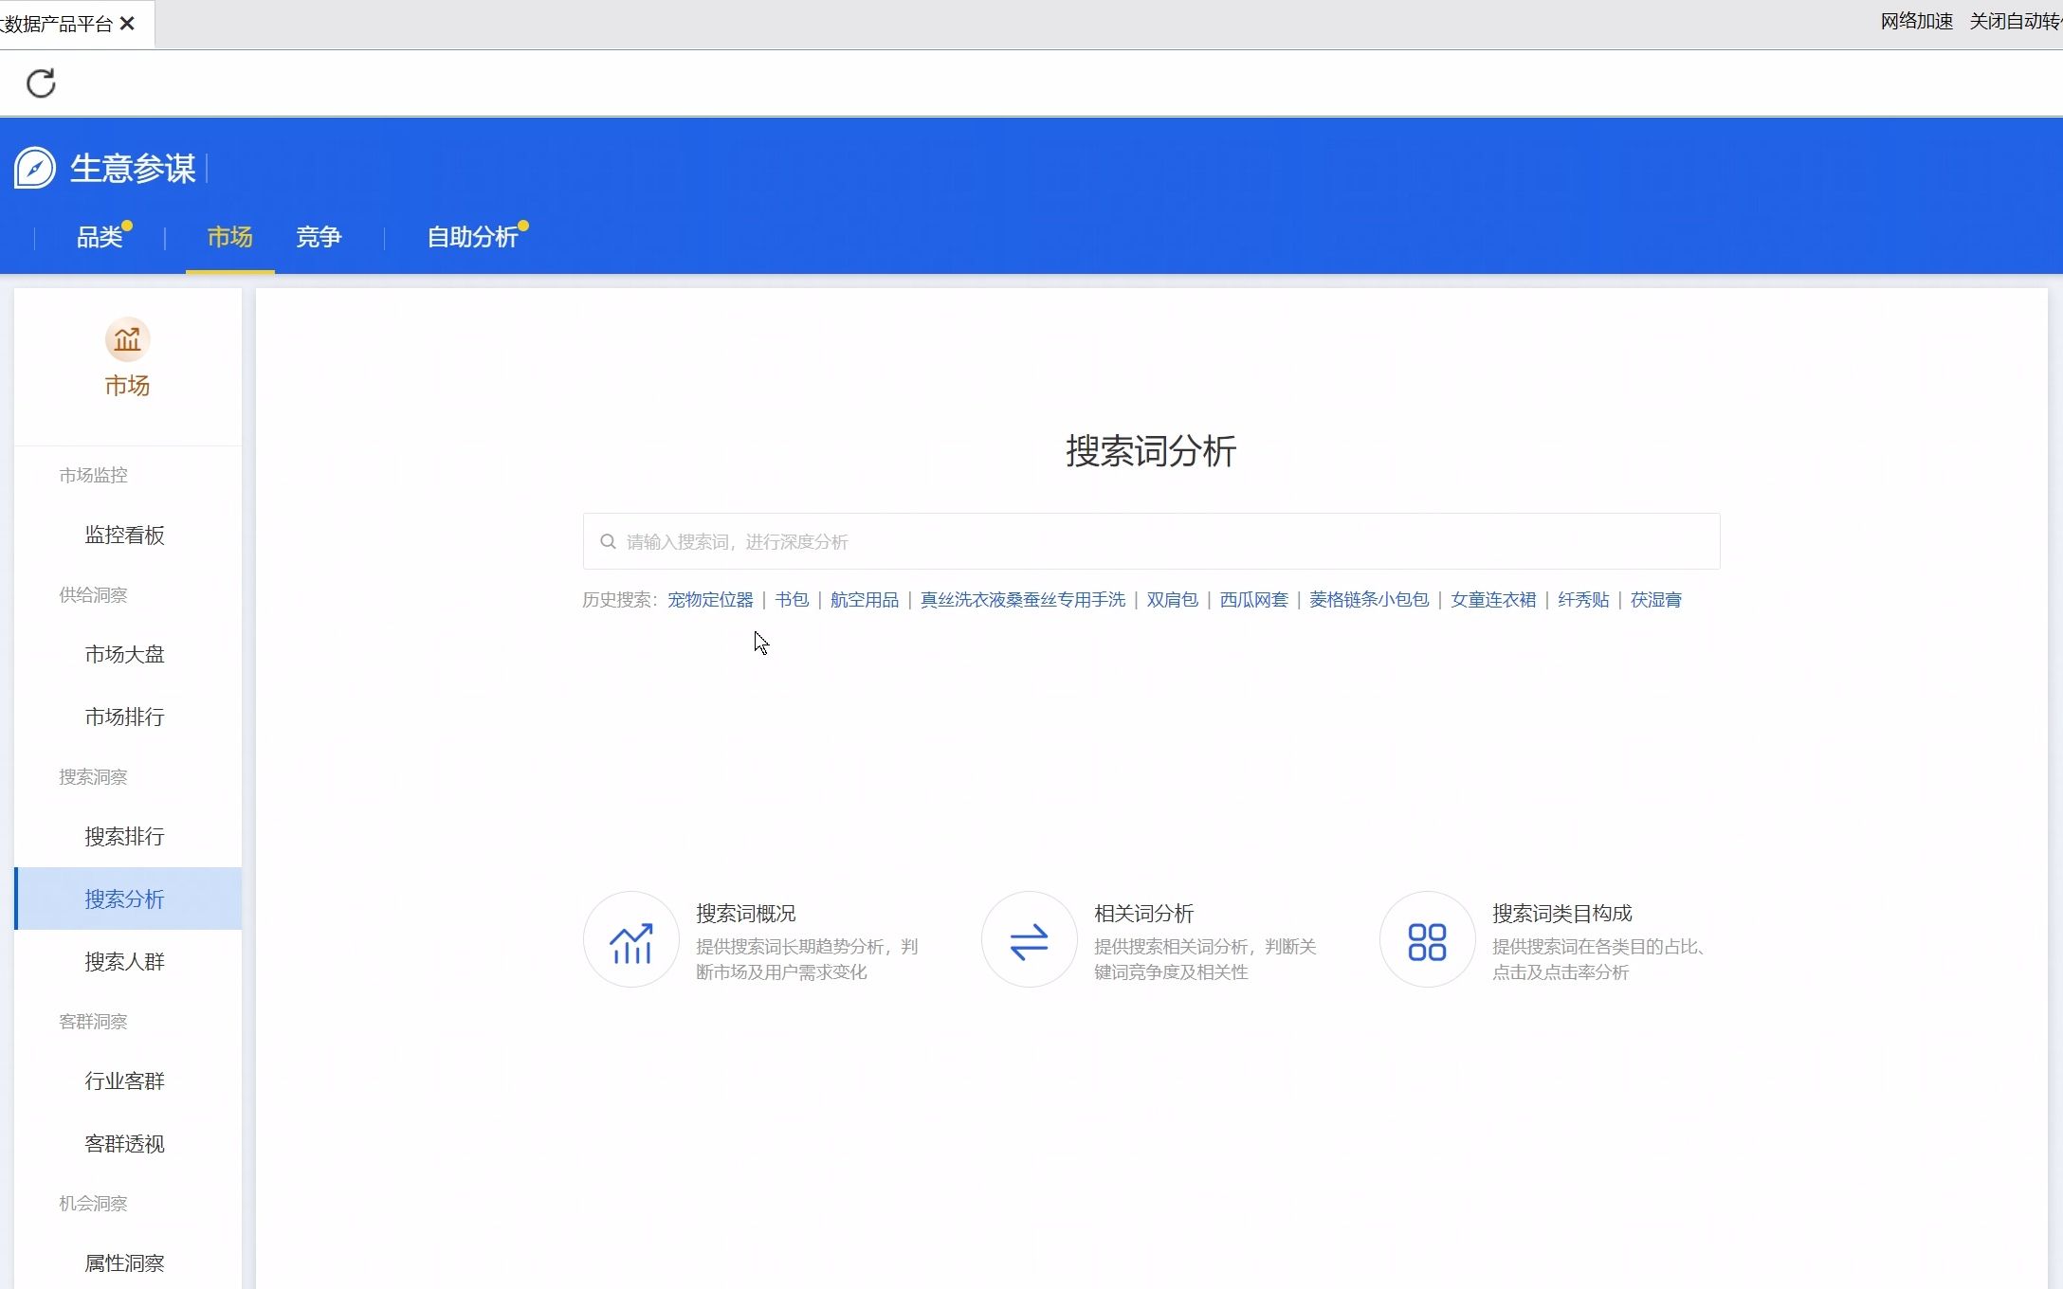
Task: Open 搜索人群 in the sidebar
Action: pos(124,962)
